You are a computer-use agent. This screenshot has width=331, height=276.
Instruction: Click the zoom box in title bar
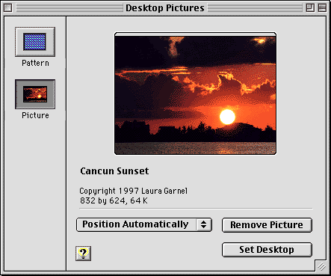(x=310, y=8)
